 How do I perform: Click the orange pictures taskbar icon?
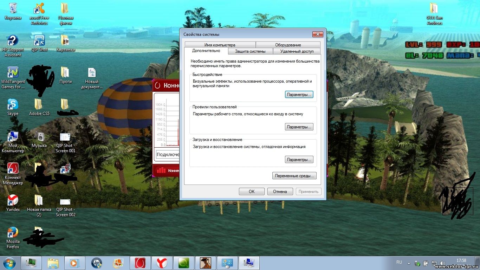coord(118,263)
